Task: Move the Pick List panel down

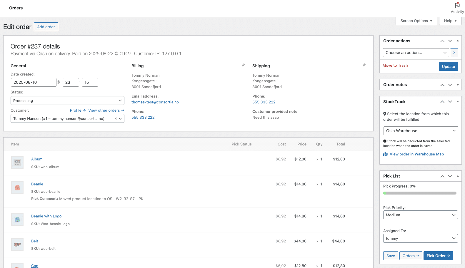Action: coord(450,176)
